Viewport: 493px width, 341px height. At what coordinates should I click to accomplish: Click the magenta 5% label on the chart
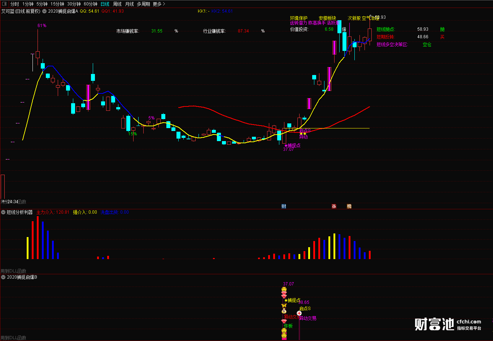pos(151,118)
